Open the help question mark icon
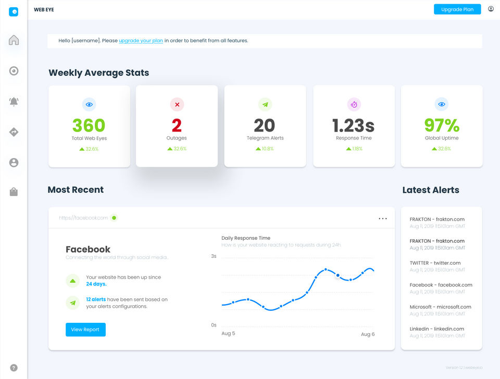 14,368
